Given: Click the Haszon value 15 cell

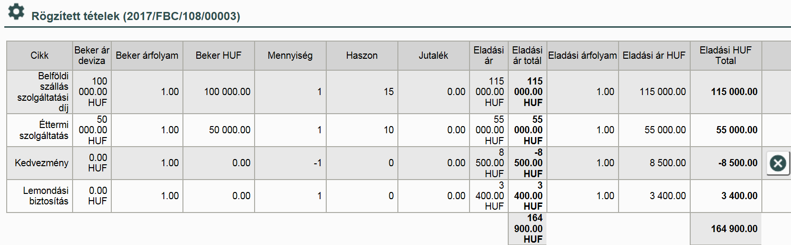Looking at the screenshot, I should 388,92.
